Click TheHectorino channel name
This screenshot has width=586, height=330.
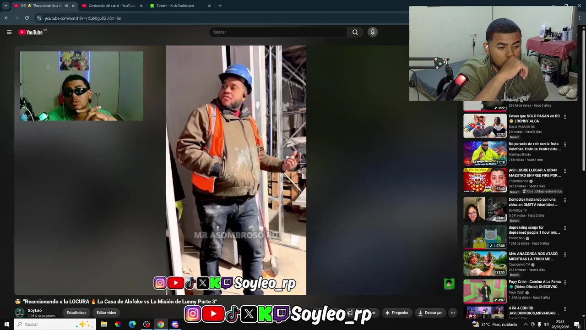coord(519,181)
